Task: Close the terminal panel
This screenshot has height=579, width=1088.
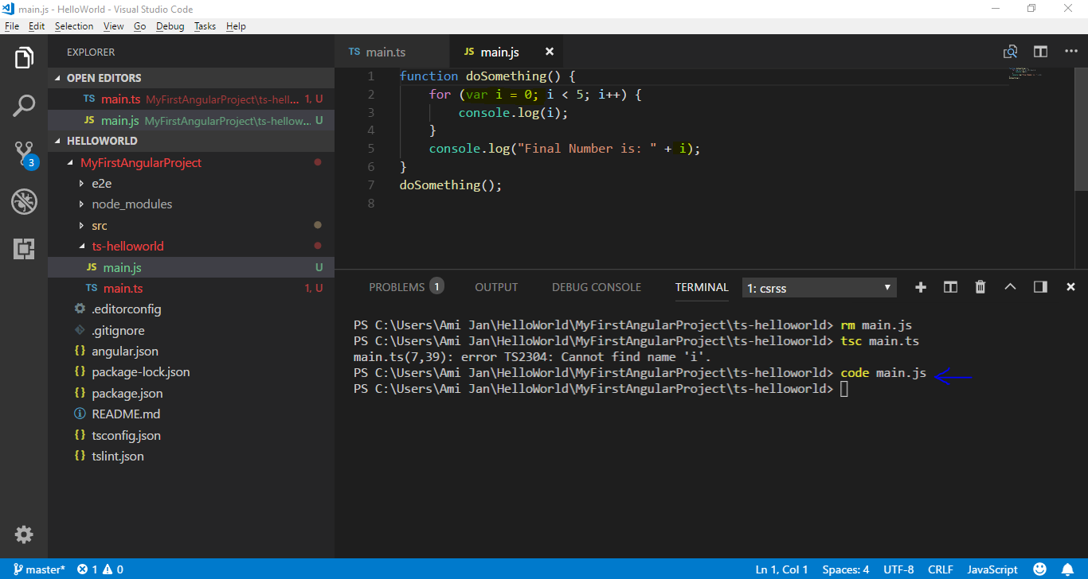Action: pyautogui.click(x=1070, y=287)
